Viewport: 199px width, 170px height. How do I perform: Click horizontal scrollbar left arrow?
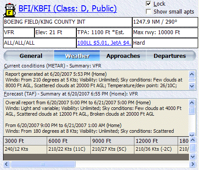[7, 164]
